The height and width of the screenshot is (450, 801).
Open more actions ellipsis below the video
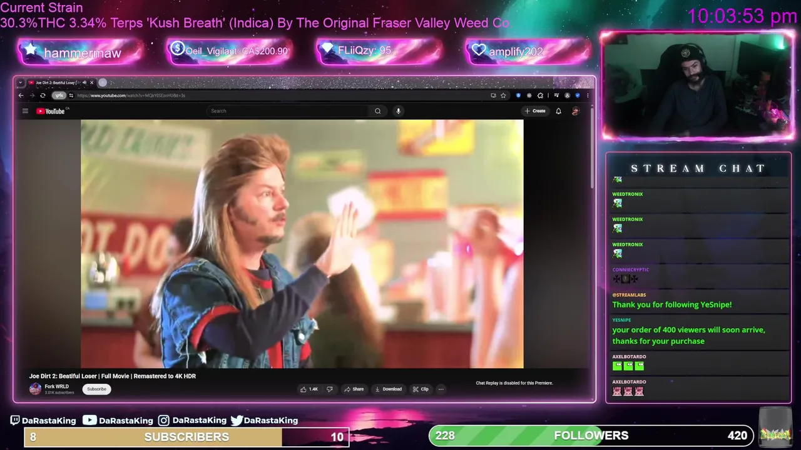pos(441,389)
